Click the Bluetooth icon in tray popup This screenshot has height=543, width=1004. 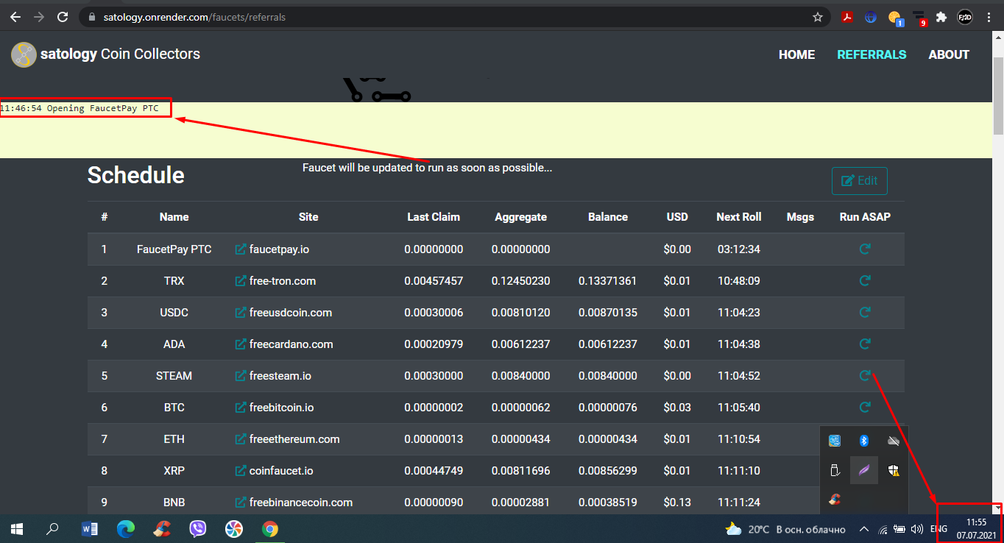click(865, 441)
